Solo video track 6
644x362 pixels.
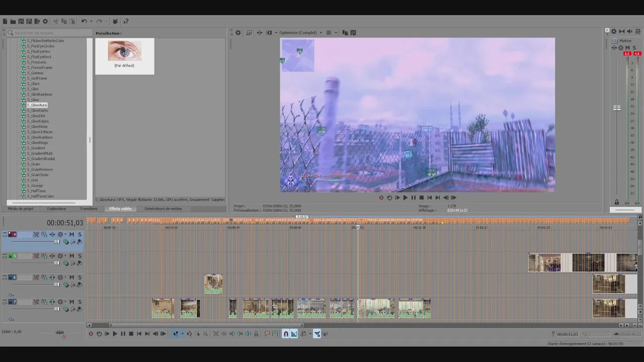80,277
